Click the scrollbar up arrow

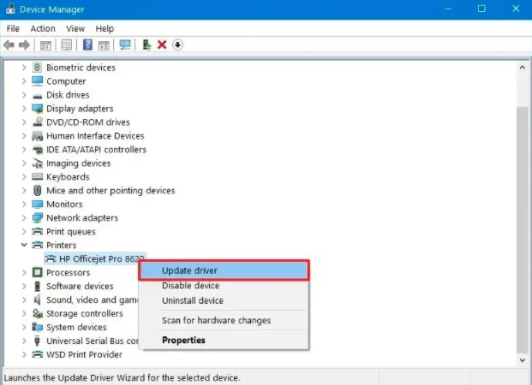click(523, 68)
